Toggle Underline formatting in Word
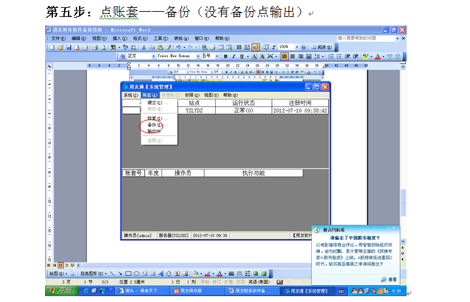 (x=242, y=56)
